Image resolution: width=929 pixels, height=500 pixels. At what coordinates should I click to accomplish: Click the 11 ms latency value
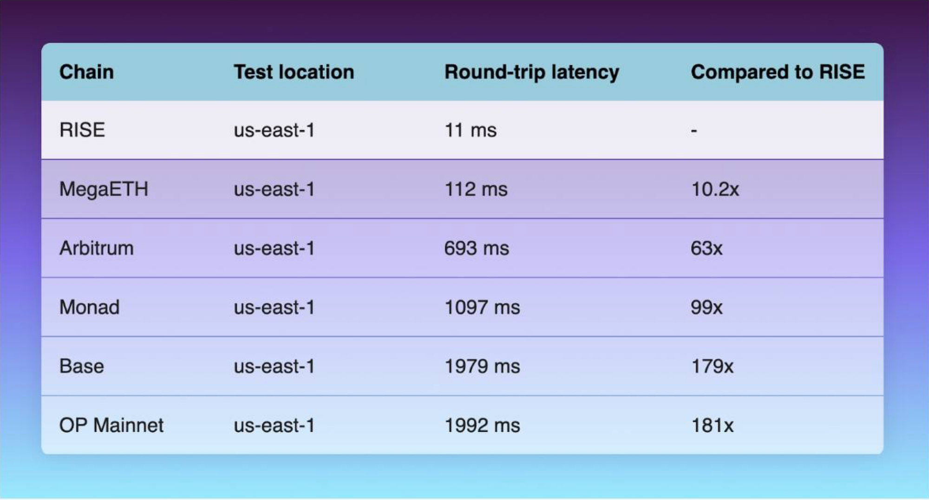[x=470, y=130]
